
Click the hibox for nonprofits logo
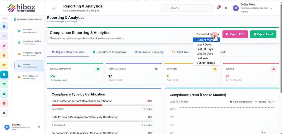tap(21, 8)
